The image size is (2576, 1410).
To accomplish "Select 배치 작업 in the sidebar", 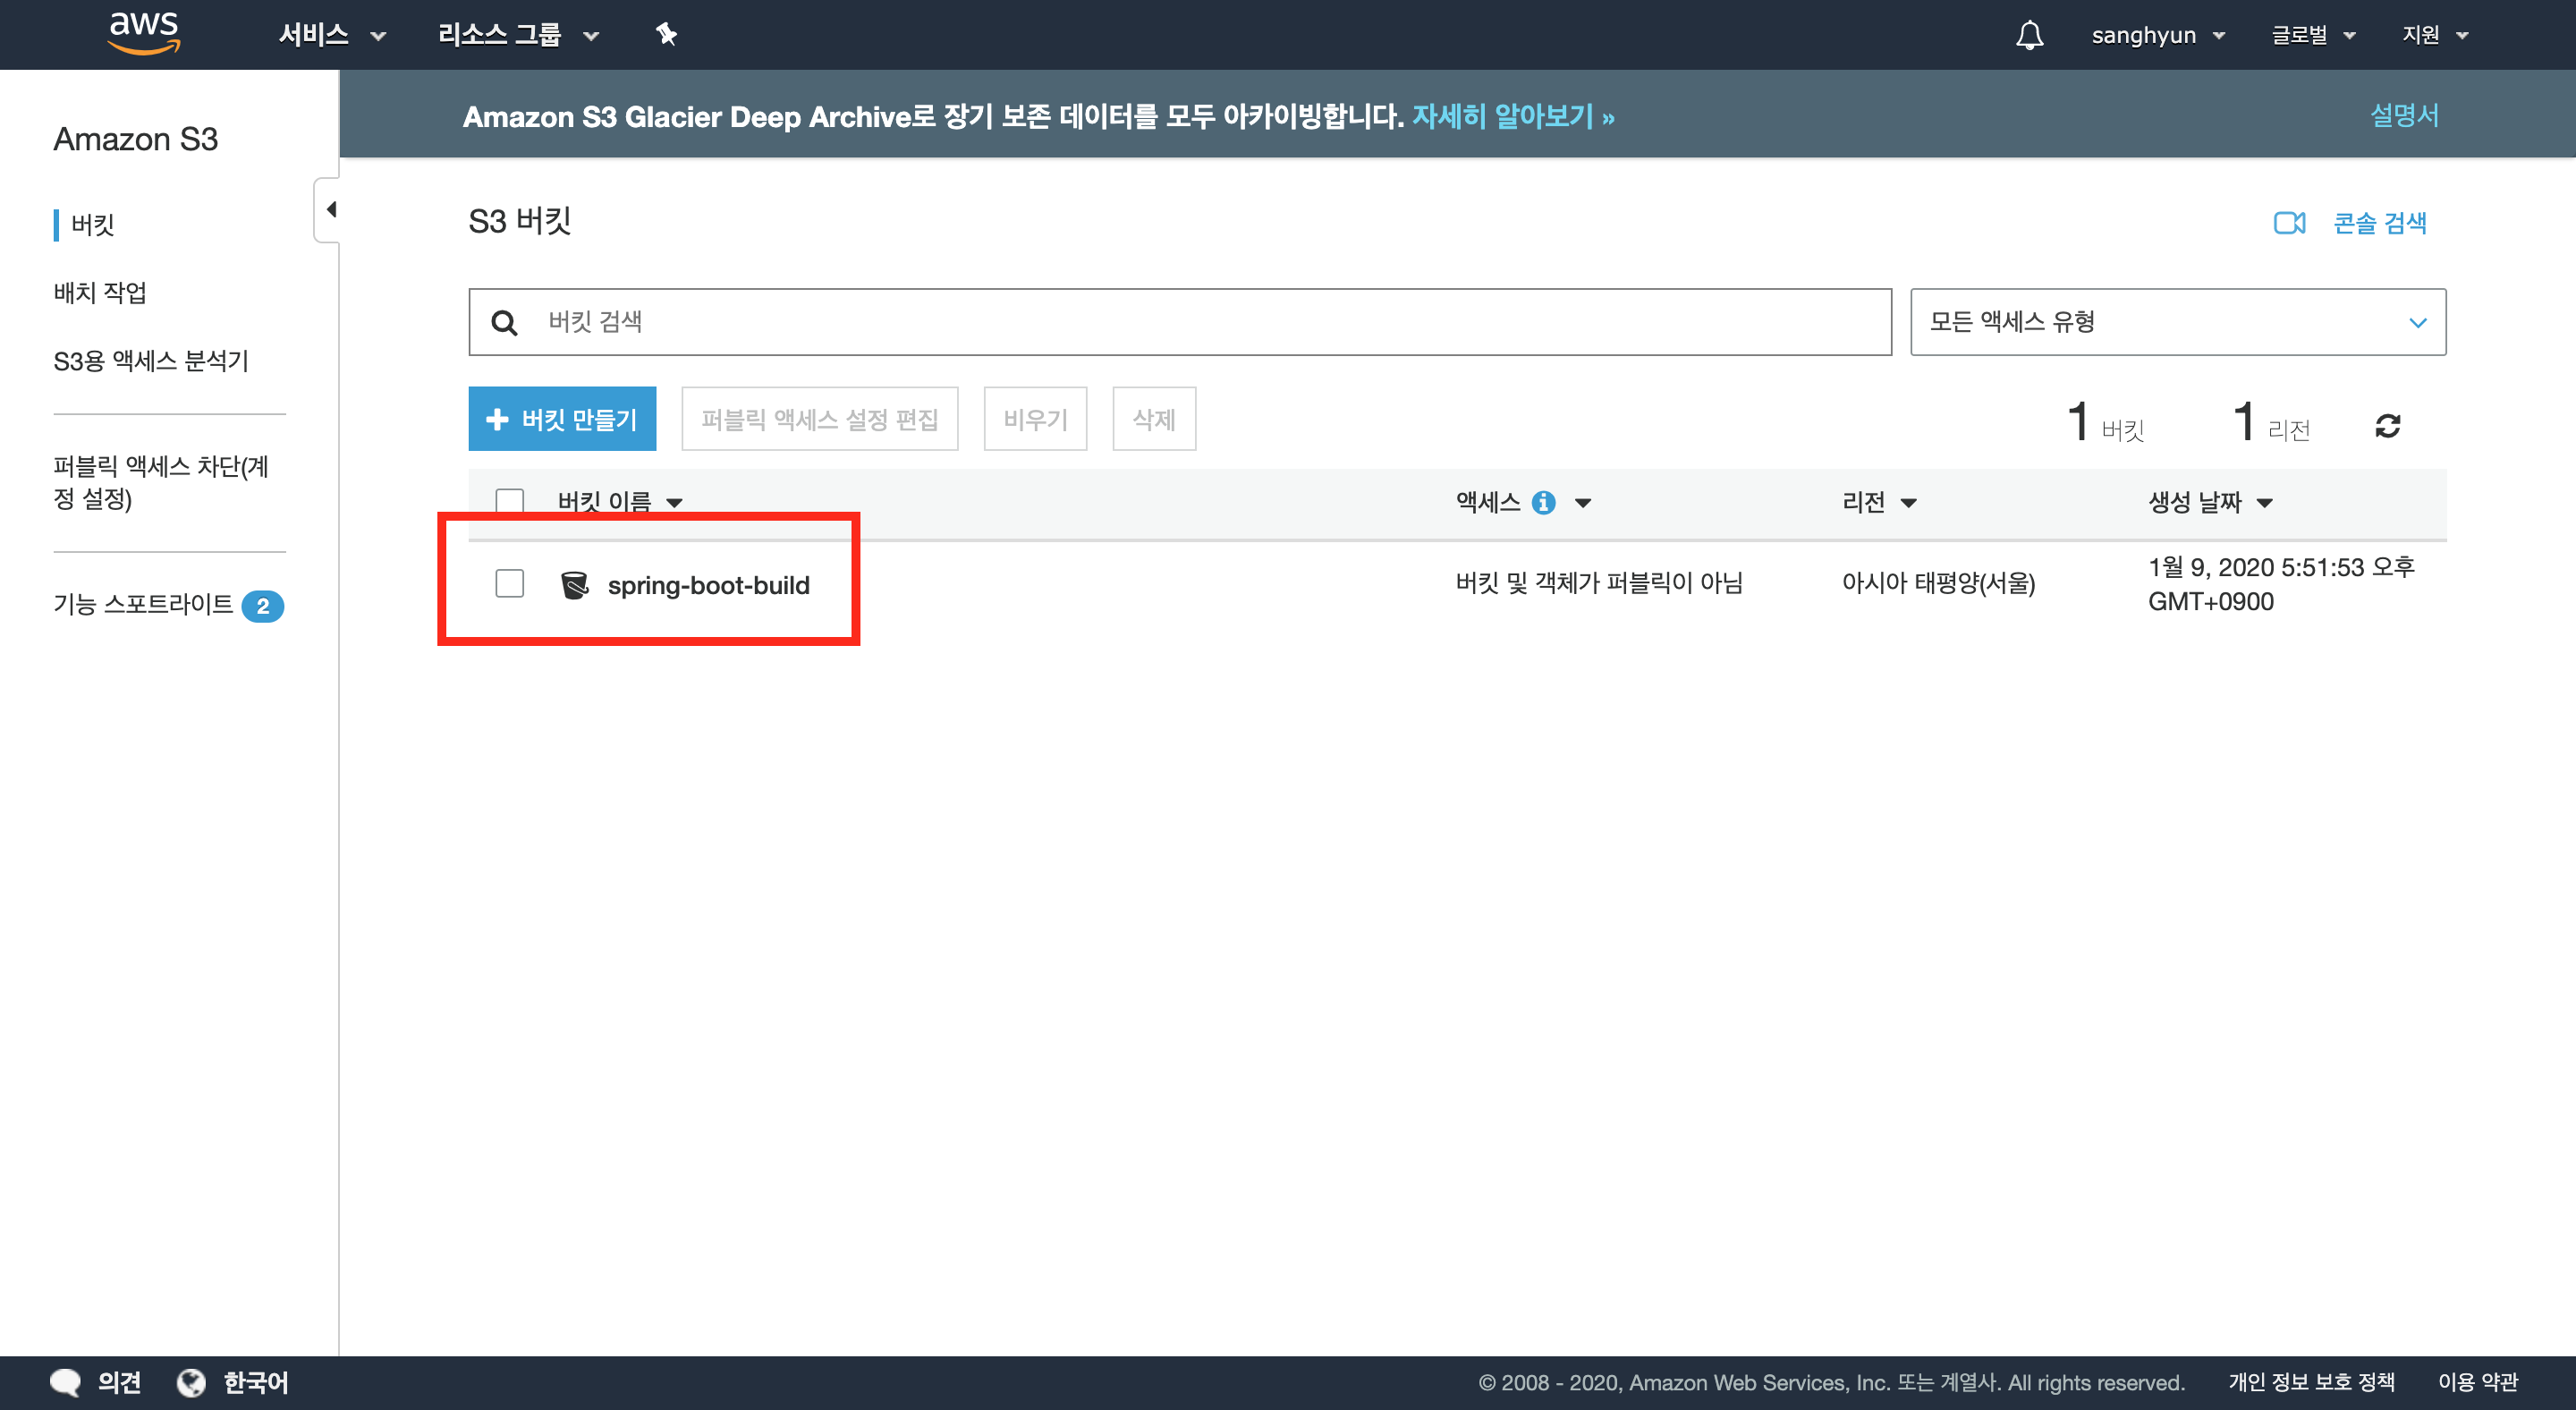I will point(100,292).
